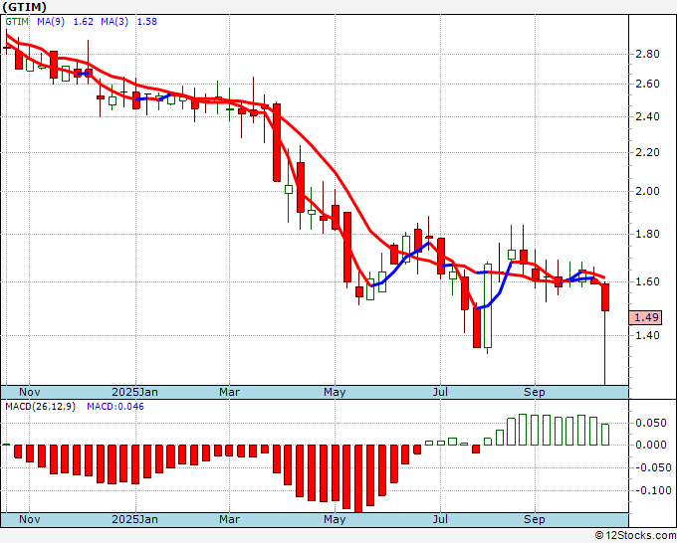The width and height of the screenshot is (677, 543).
Task: Click Sep on the price chart axis
Action: pyautogui.click(x=534, y=392)
